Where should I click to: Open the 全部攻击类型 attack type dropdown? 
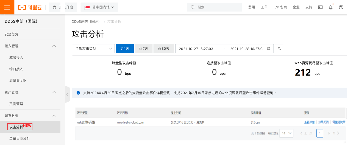point(93,49)
